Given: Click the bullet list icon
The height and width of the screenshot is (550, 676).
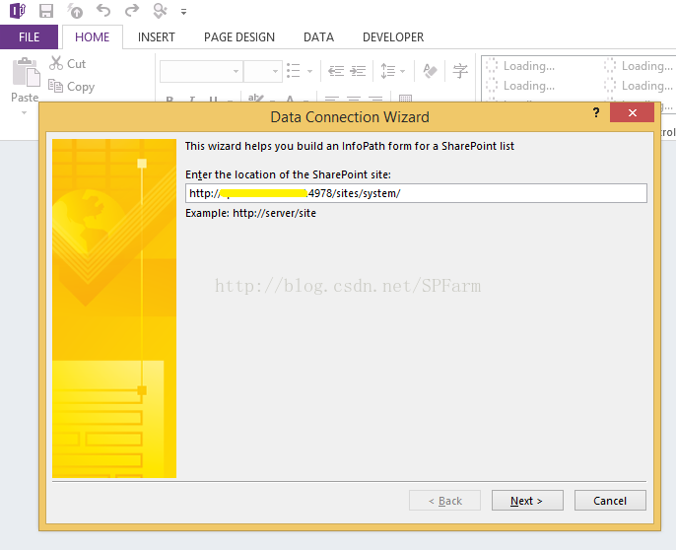Looking at the screenshot, I should pyautogui.click(x=294, y=71).
